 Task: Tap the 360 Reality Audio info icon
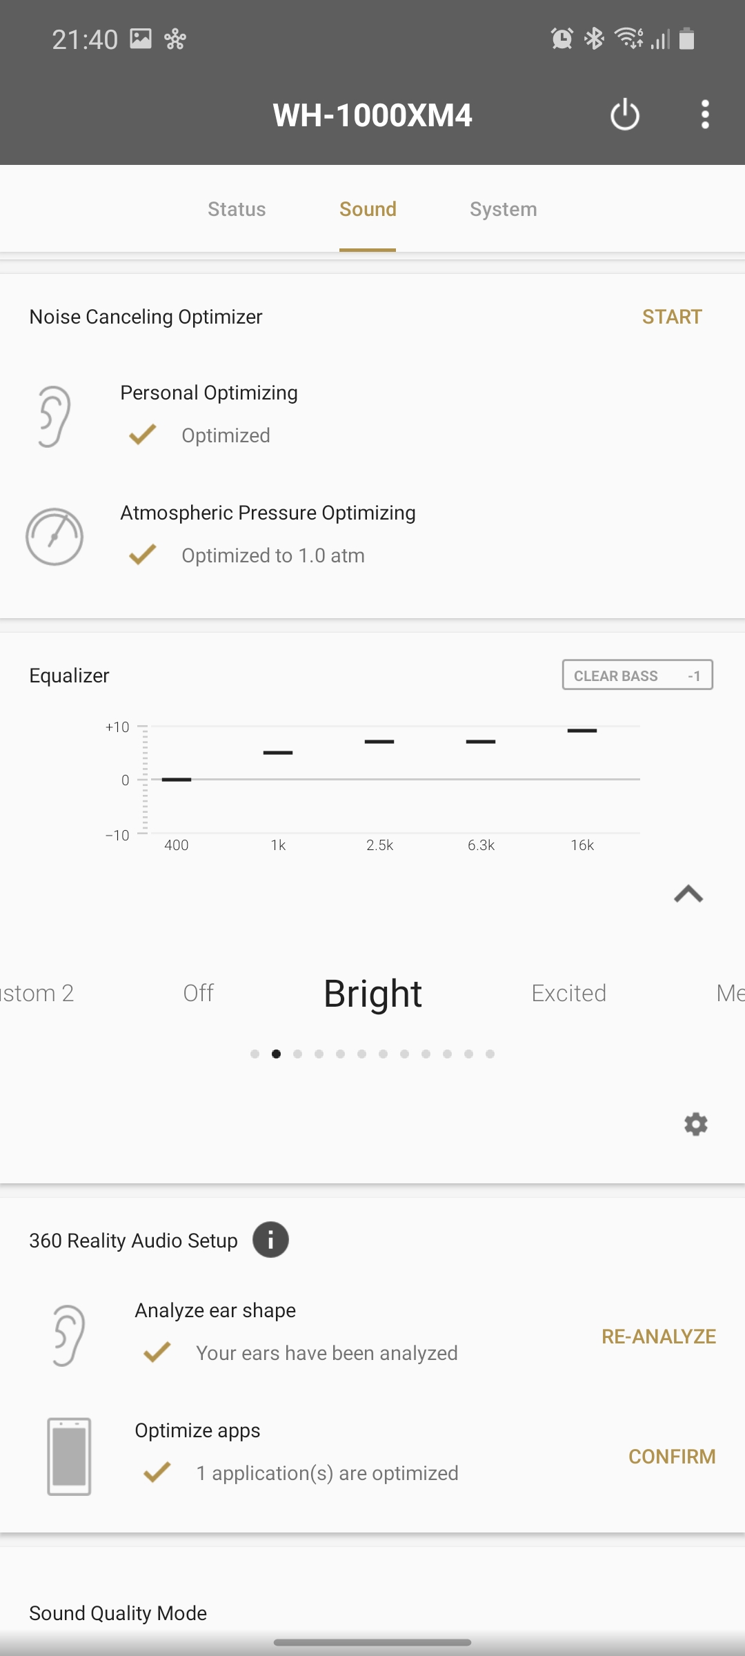pyautogui.click(x=270, y=1240)
